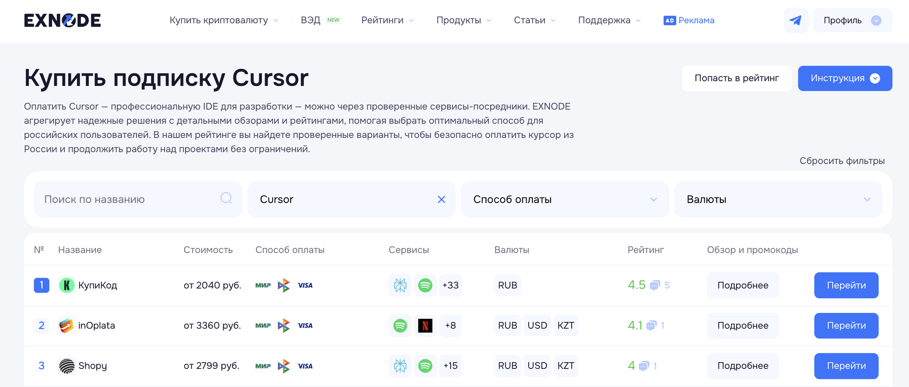Open Купить криптовалюту menu

tap(224, 20)
